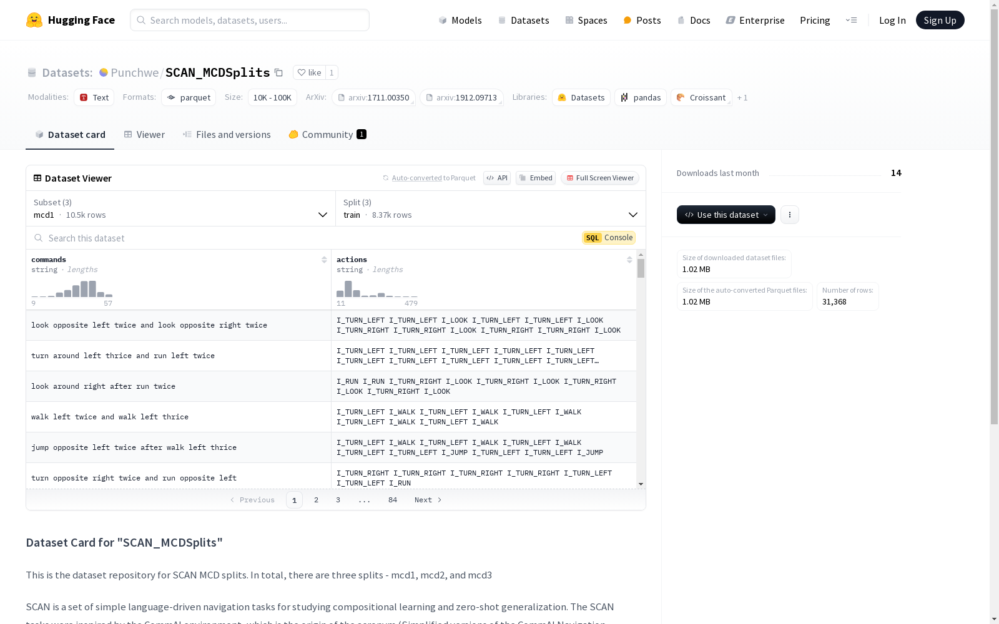Image resolution: width=999 pixels, height=624 pixels.
Task: Open Enterprise in the top navigation
Action: coord(755,20)
